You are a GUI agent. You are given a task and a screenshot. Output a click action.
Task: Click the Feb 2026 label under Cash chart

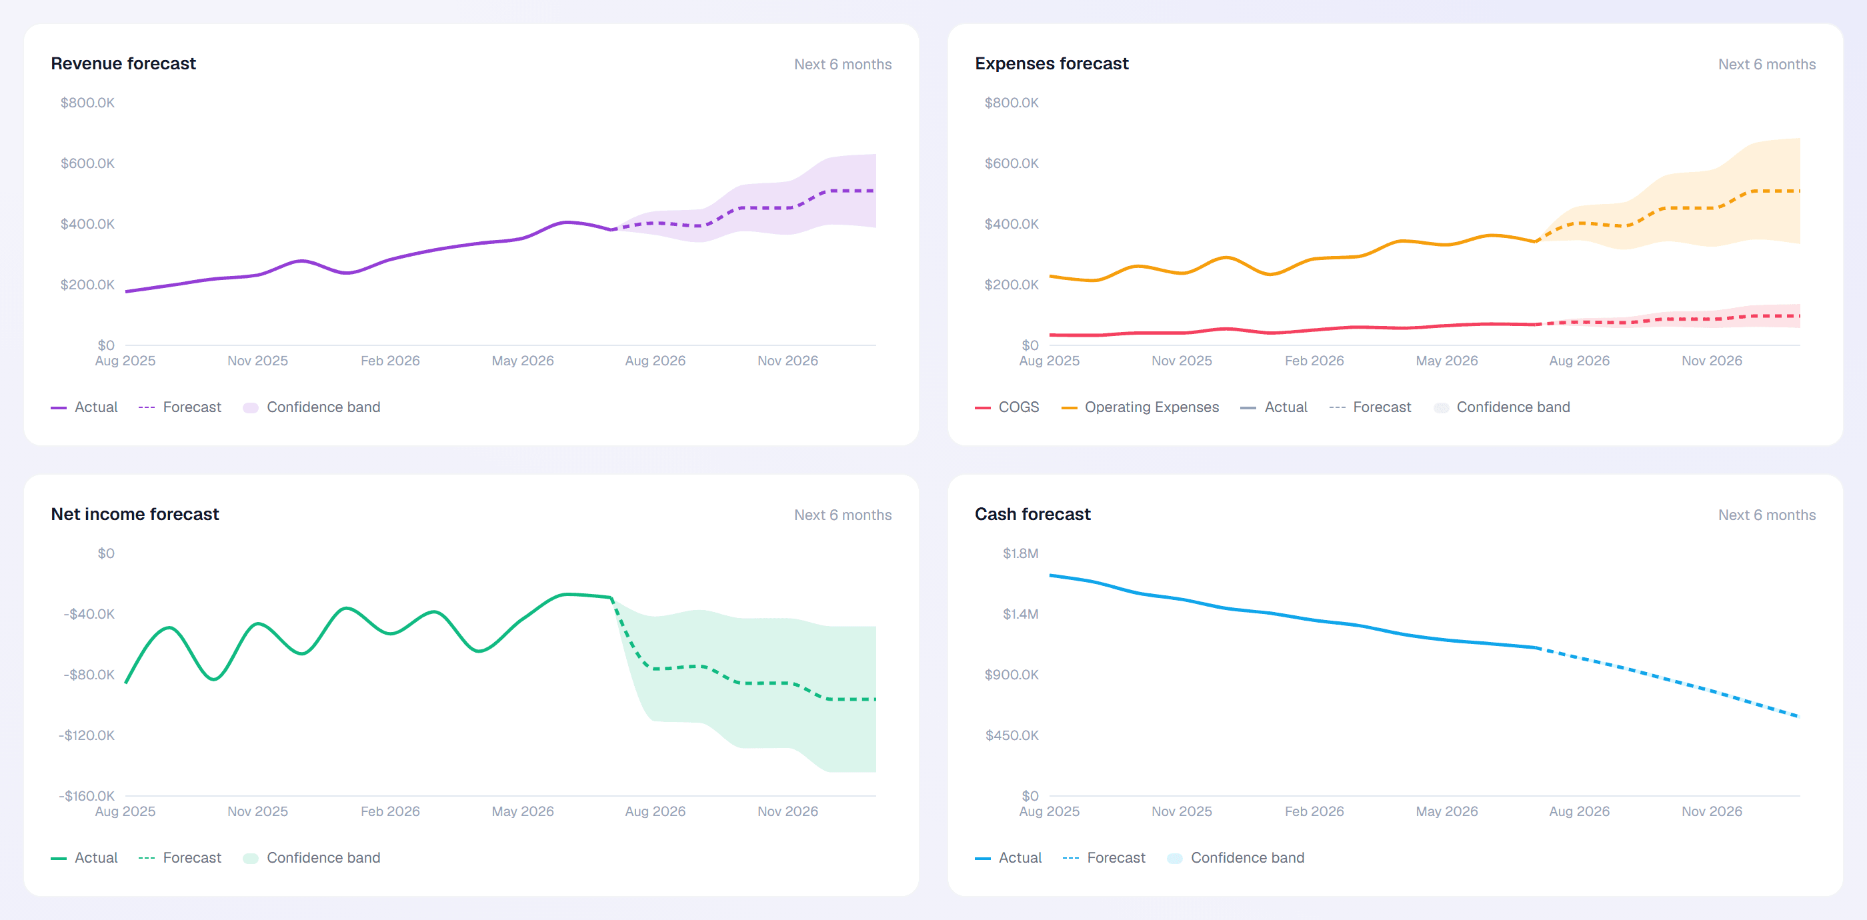(1315, 811)
